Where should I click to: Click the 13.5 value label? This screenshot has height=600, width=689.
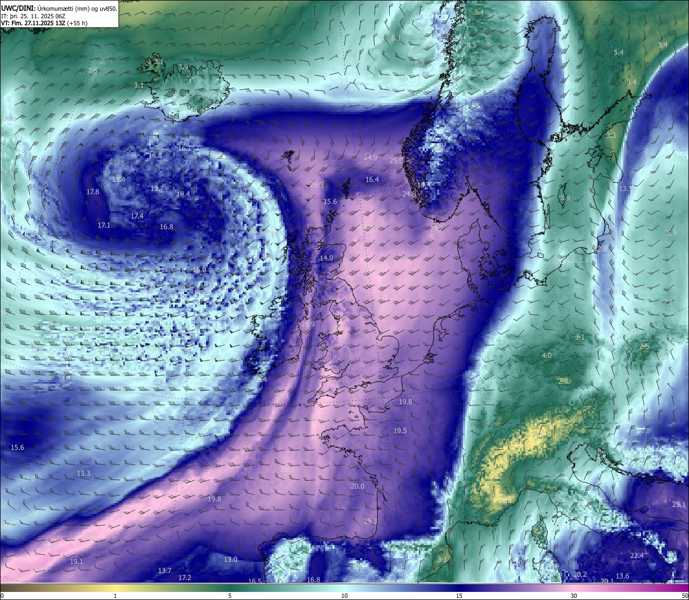pos(625,189)
